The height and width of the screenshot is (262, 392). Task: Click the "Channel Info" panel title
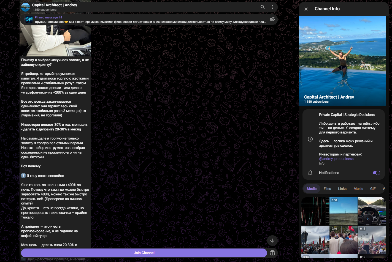point(327,9)
